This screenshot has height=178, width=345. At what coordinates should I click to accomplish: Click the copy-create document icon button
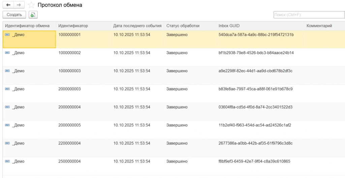coord(33,15)
